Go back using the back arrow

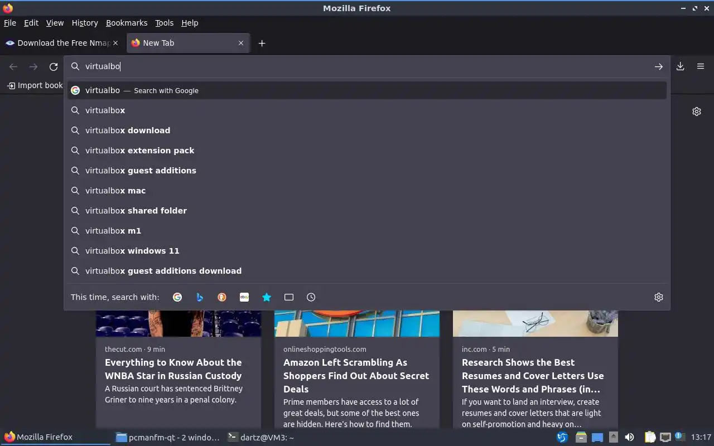pos(13,67)
